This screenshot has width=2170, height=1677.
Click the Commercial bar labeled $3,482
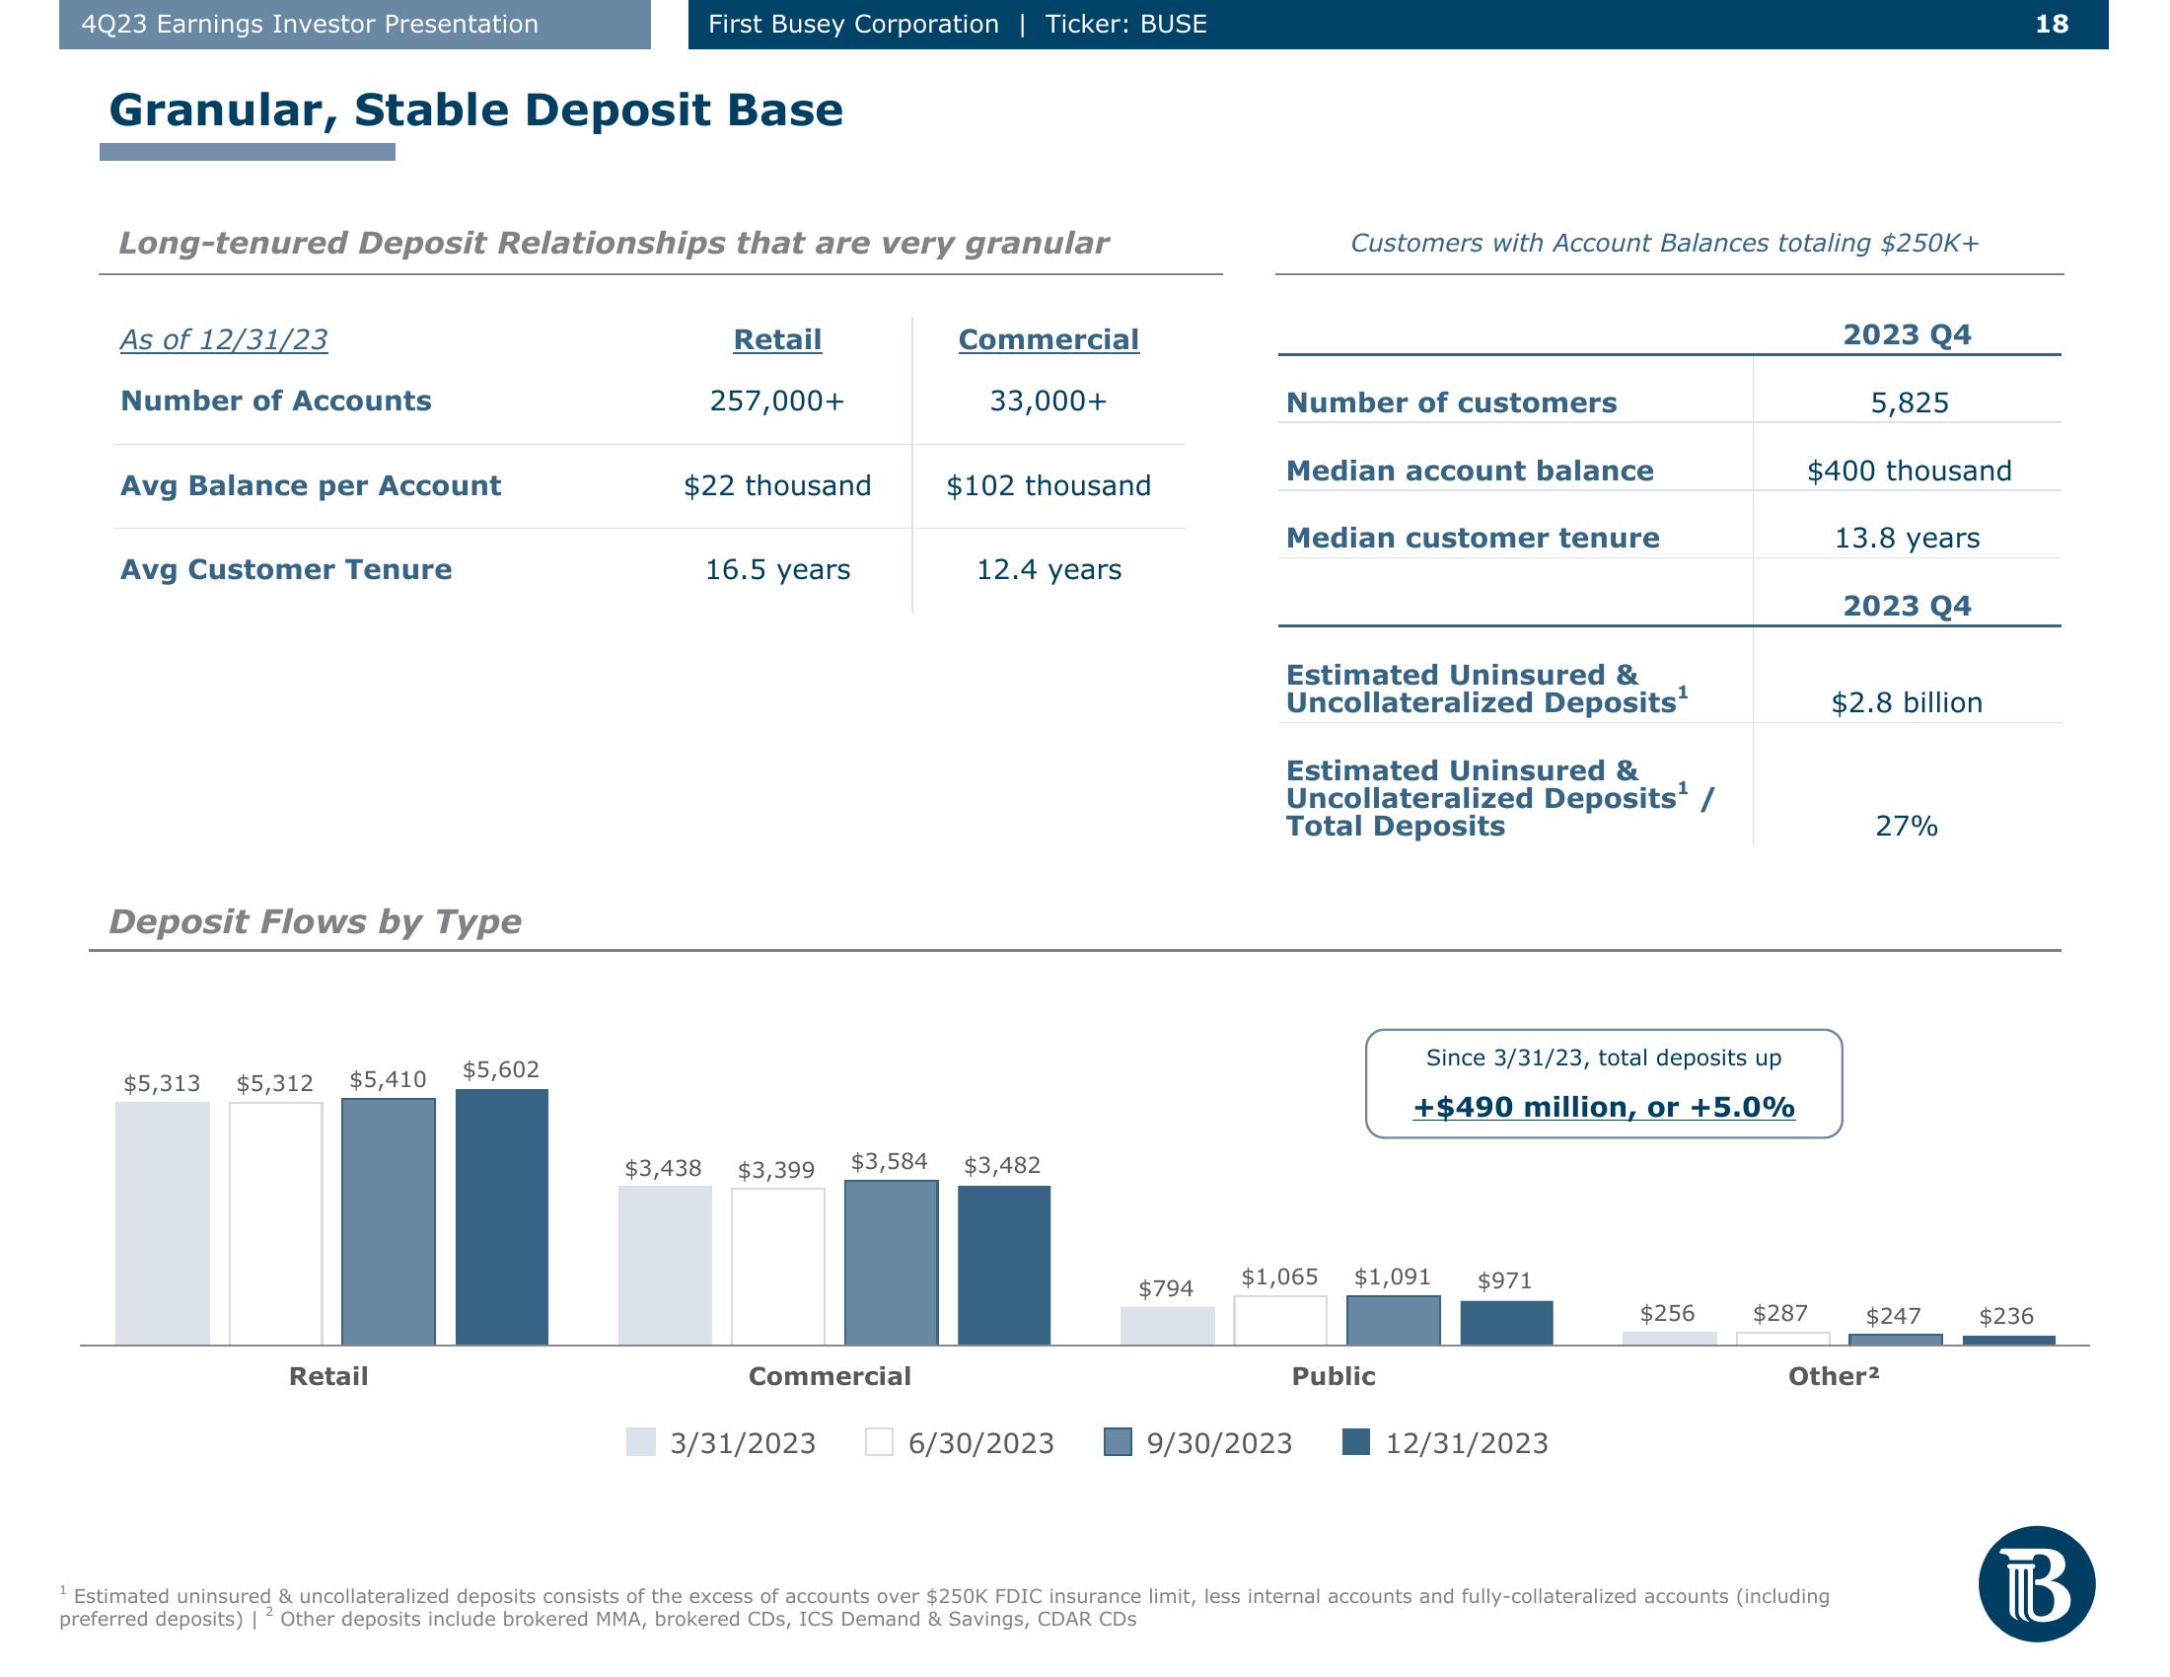point(1003,1265)
